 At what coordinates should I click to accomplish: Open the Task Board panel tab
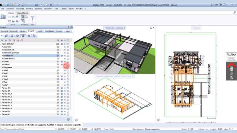(x=49, y=31)
